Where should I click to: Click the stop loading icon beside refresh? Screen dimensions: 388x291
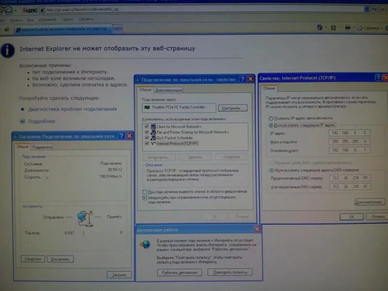tap(383, 10)
